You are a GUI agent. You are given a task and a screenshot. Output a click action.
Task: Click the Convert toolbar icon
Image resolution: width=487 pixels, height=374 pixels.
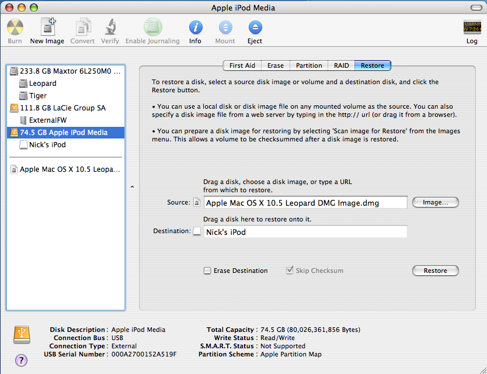pyautogui.click(x=82, y=27)
